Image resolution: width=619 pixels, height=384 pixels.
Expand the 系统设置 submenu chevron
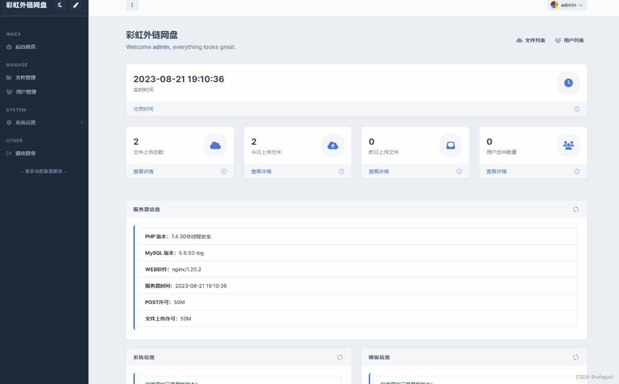(x=81, y=122)
